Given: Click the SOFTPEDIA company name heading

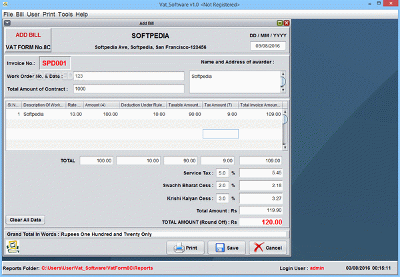Looking at the screenshot, I should pyautogui.click(x=150, y=36).
